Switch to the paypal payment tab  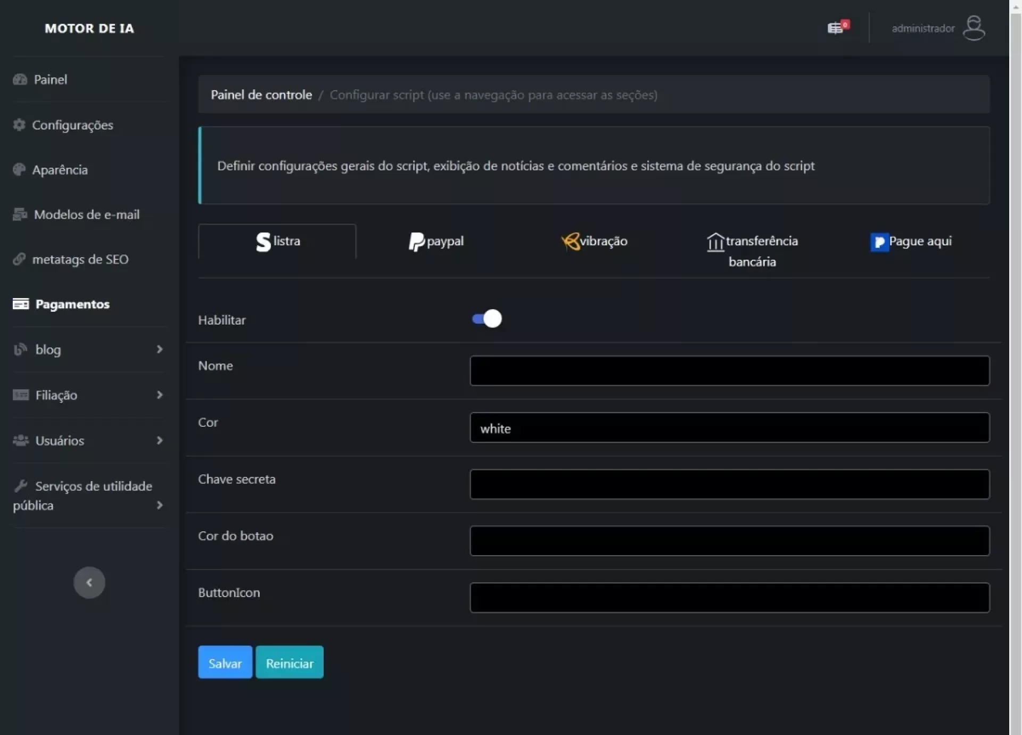436,242
